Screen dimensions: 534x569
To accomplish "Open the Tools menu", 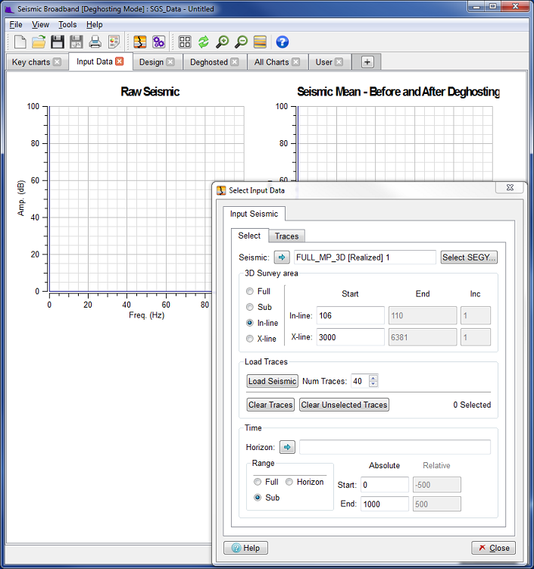I will [x=67, y=25].
